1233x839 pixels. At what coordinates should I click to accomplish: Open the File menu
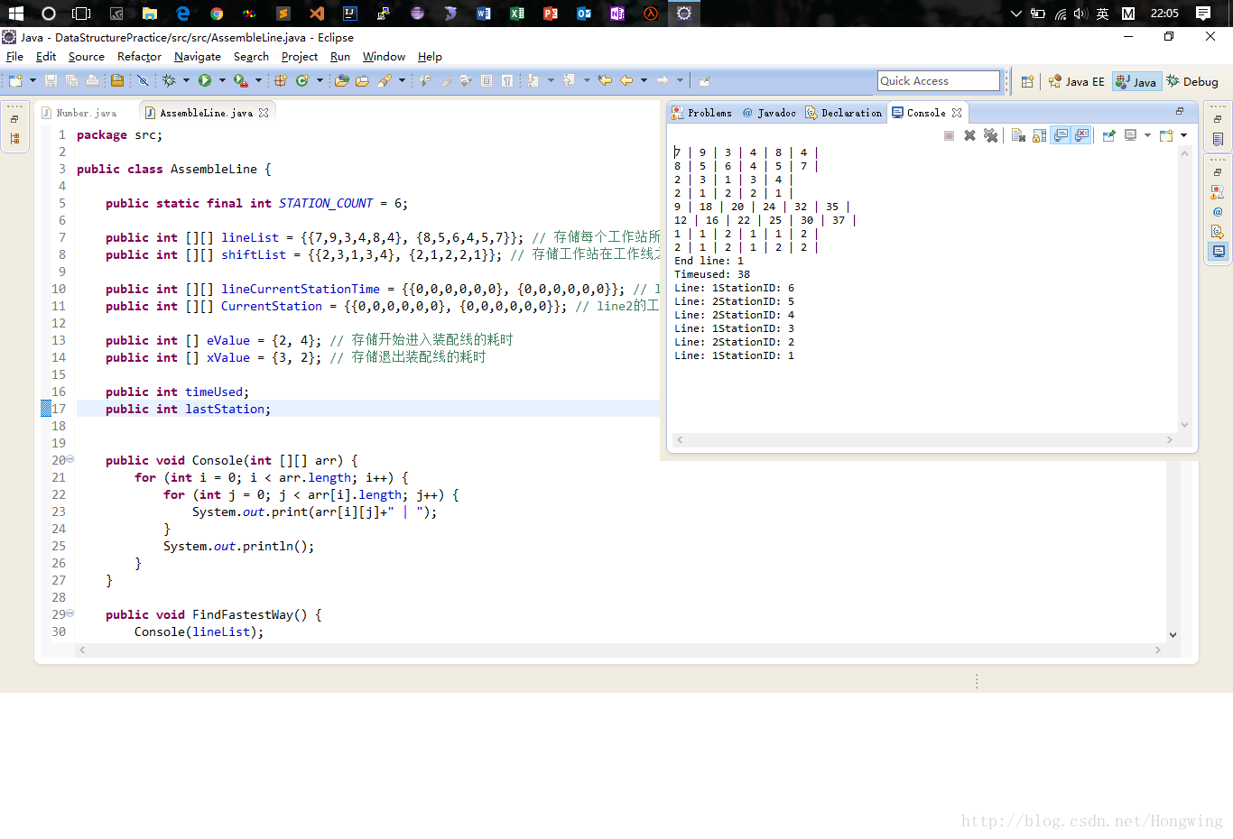pos(14,56)
